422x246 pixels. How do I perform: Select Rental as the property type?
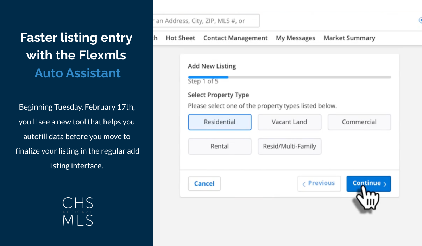click(220, 146)
